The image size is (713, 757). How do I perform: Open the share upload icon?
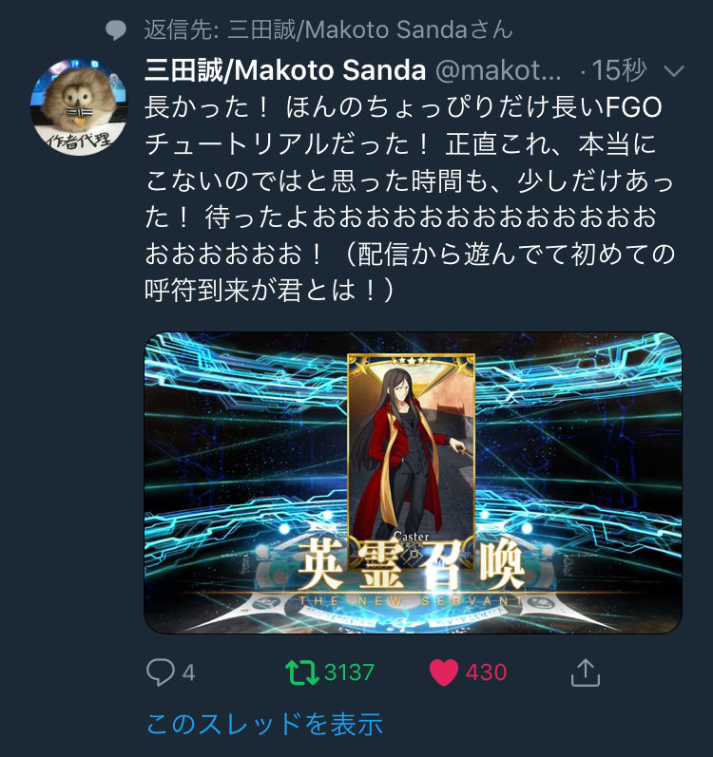point(585,672)
